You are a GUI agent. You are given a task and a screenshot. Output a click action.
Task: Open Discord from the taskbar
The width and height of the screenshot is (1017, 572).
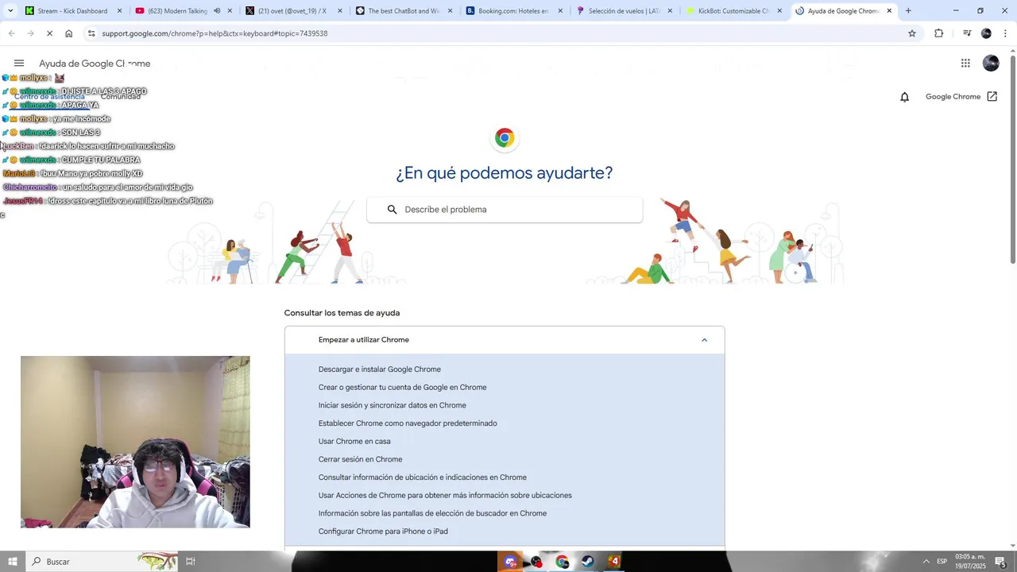pos(511,562)
